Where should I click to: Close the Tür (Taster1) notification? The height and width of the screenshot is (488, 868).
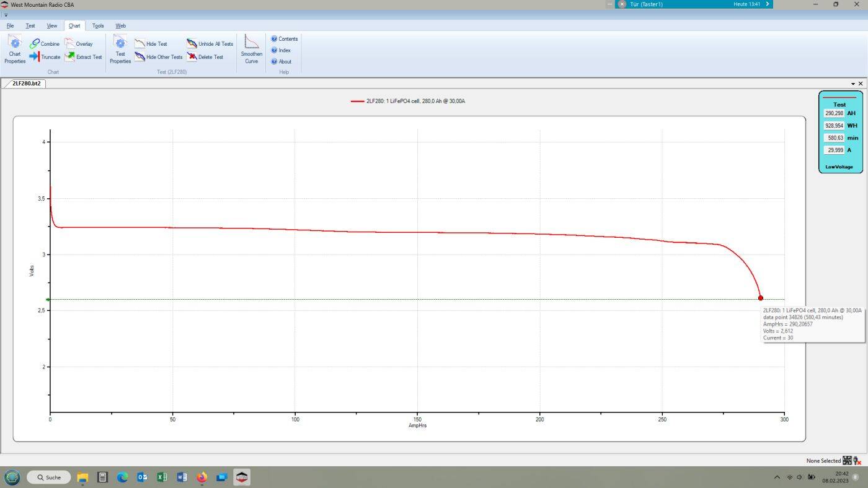tap(622, 4)
